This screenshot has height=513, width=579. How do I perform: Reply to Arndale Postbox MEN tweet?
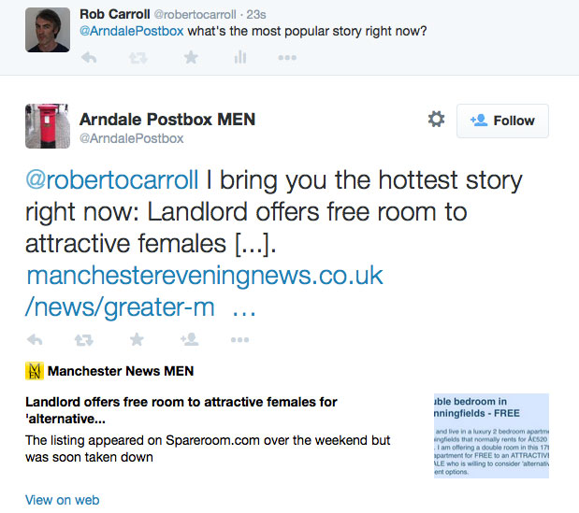[x=35, y=340]
